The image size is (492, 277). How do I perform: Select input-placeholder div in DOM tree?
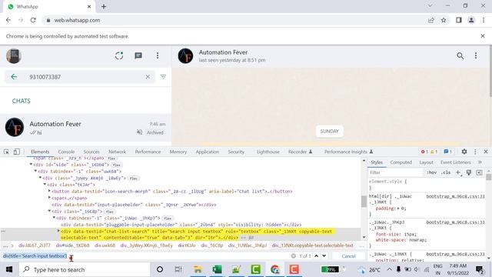point(134,205)
